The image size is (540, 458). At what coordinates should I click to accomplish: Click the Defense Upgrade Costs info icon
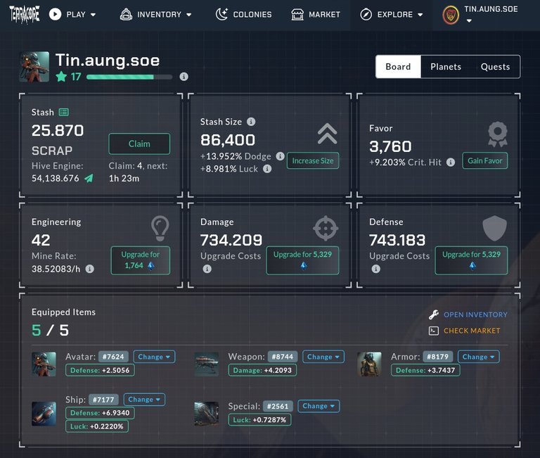click(x=375, y=269)
